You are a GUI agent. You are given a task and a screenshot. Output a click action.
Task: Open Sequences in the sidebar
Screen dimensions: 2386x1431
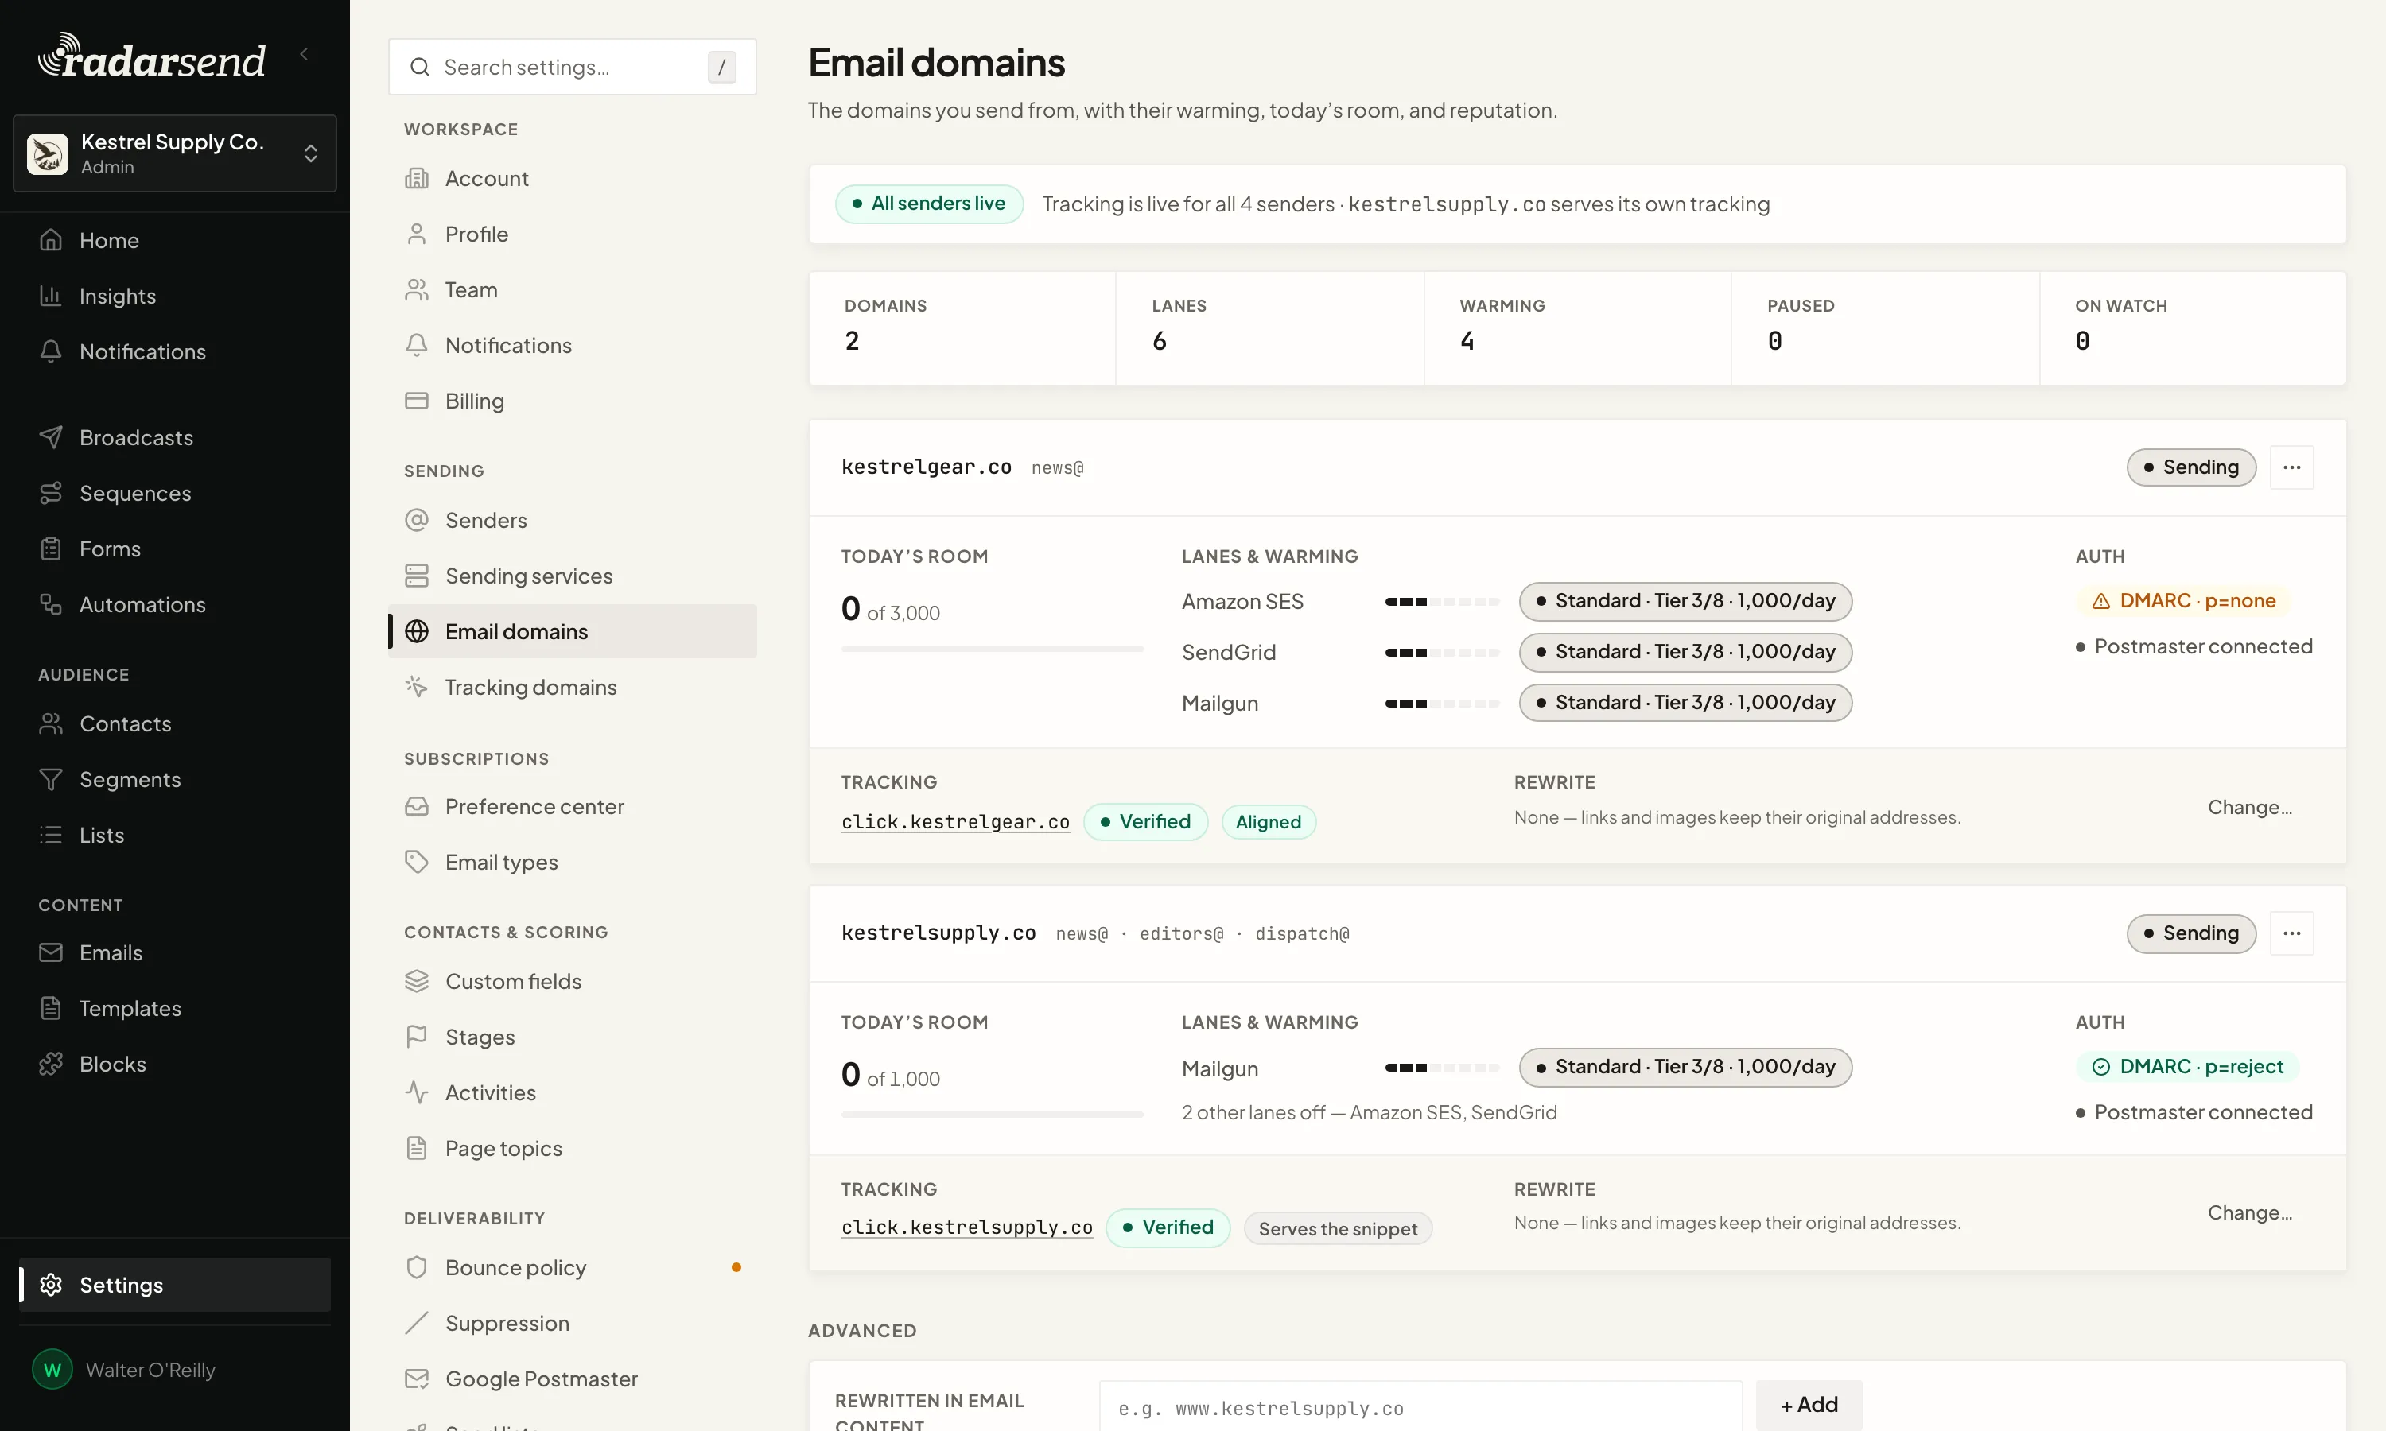pos(174,493)
